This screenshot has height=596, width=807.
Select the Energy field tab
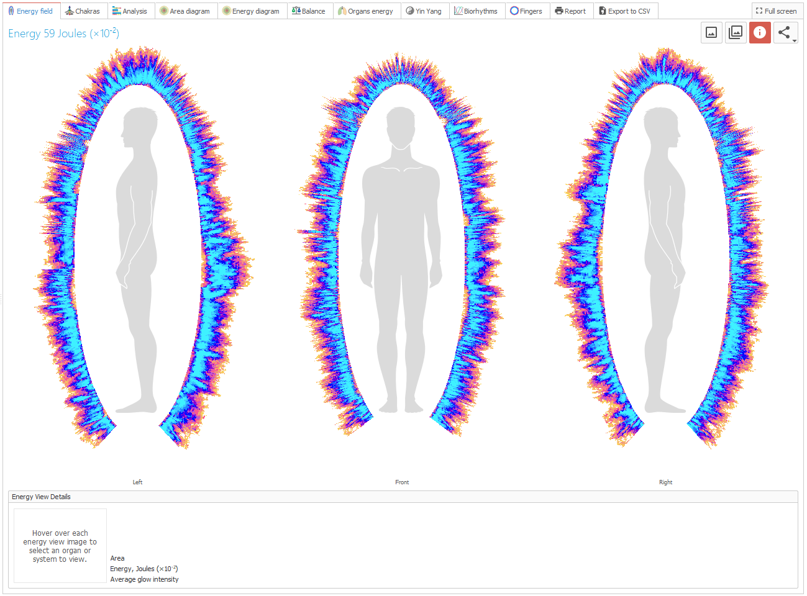(x=30, y=11)
